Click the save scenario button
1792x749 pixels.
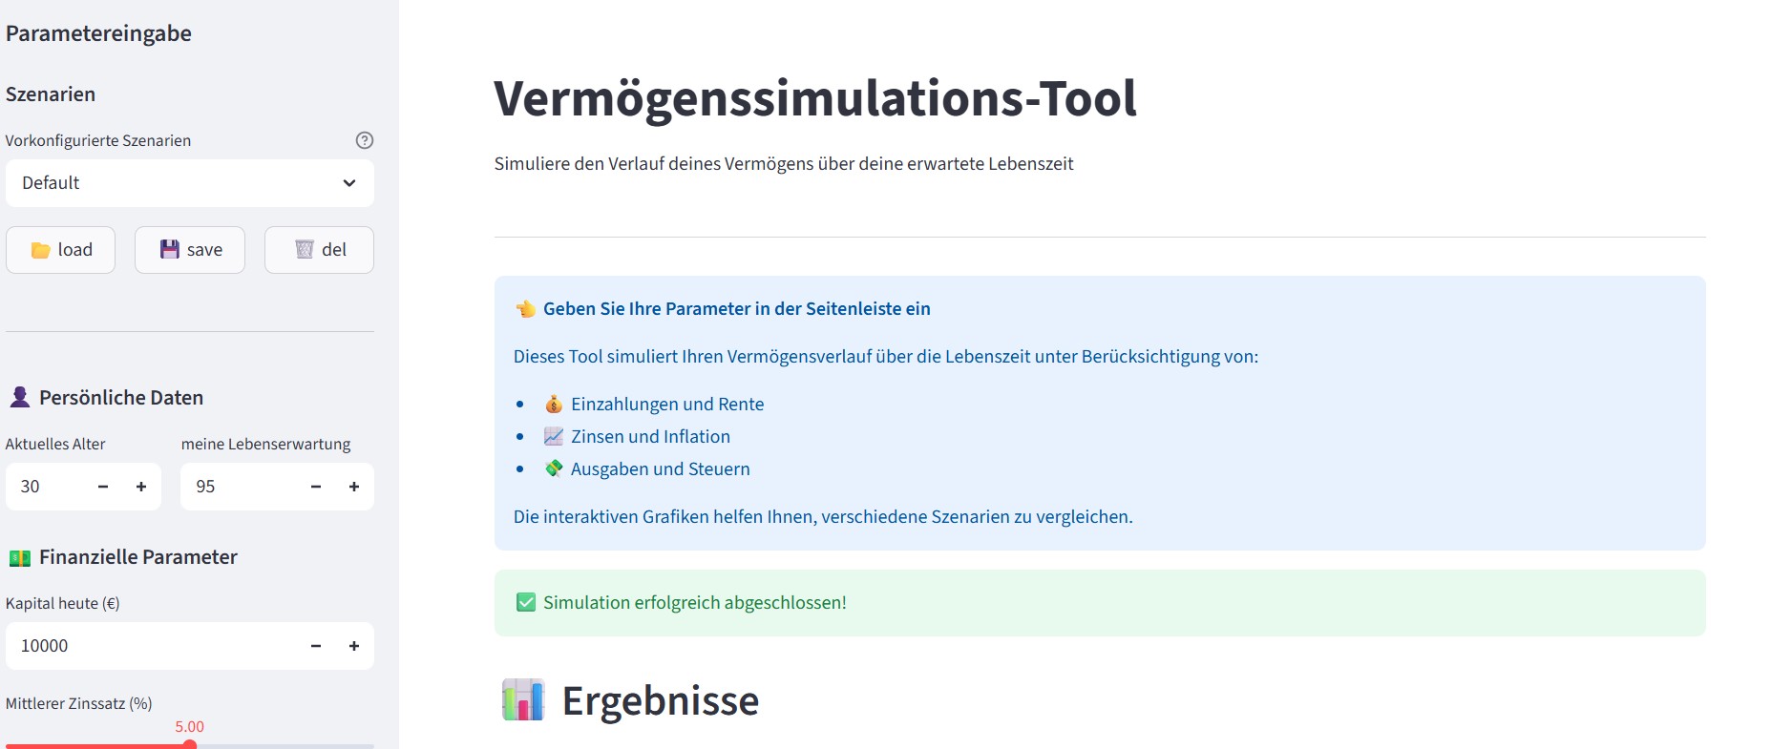point(190,250)
